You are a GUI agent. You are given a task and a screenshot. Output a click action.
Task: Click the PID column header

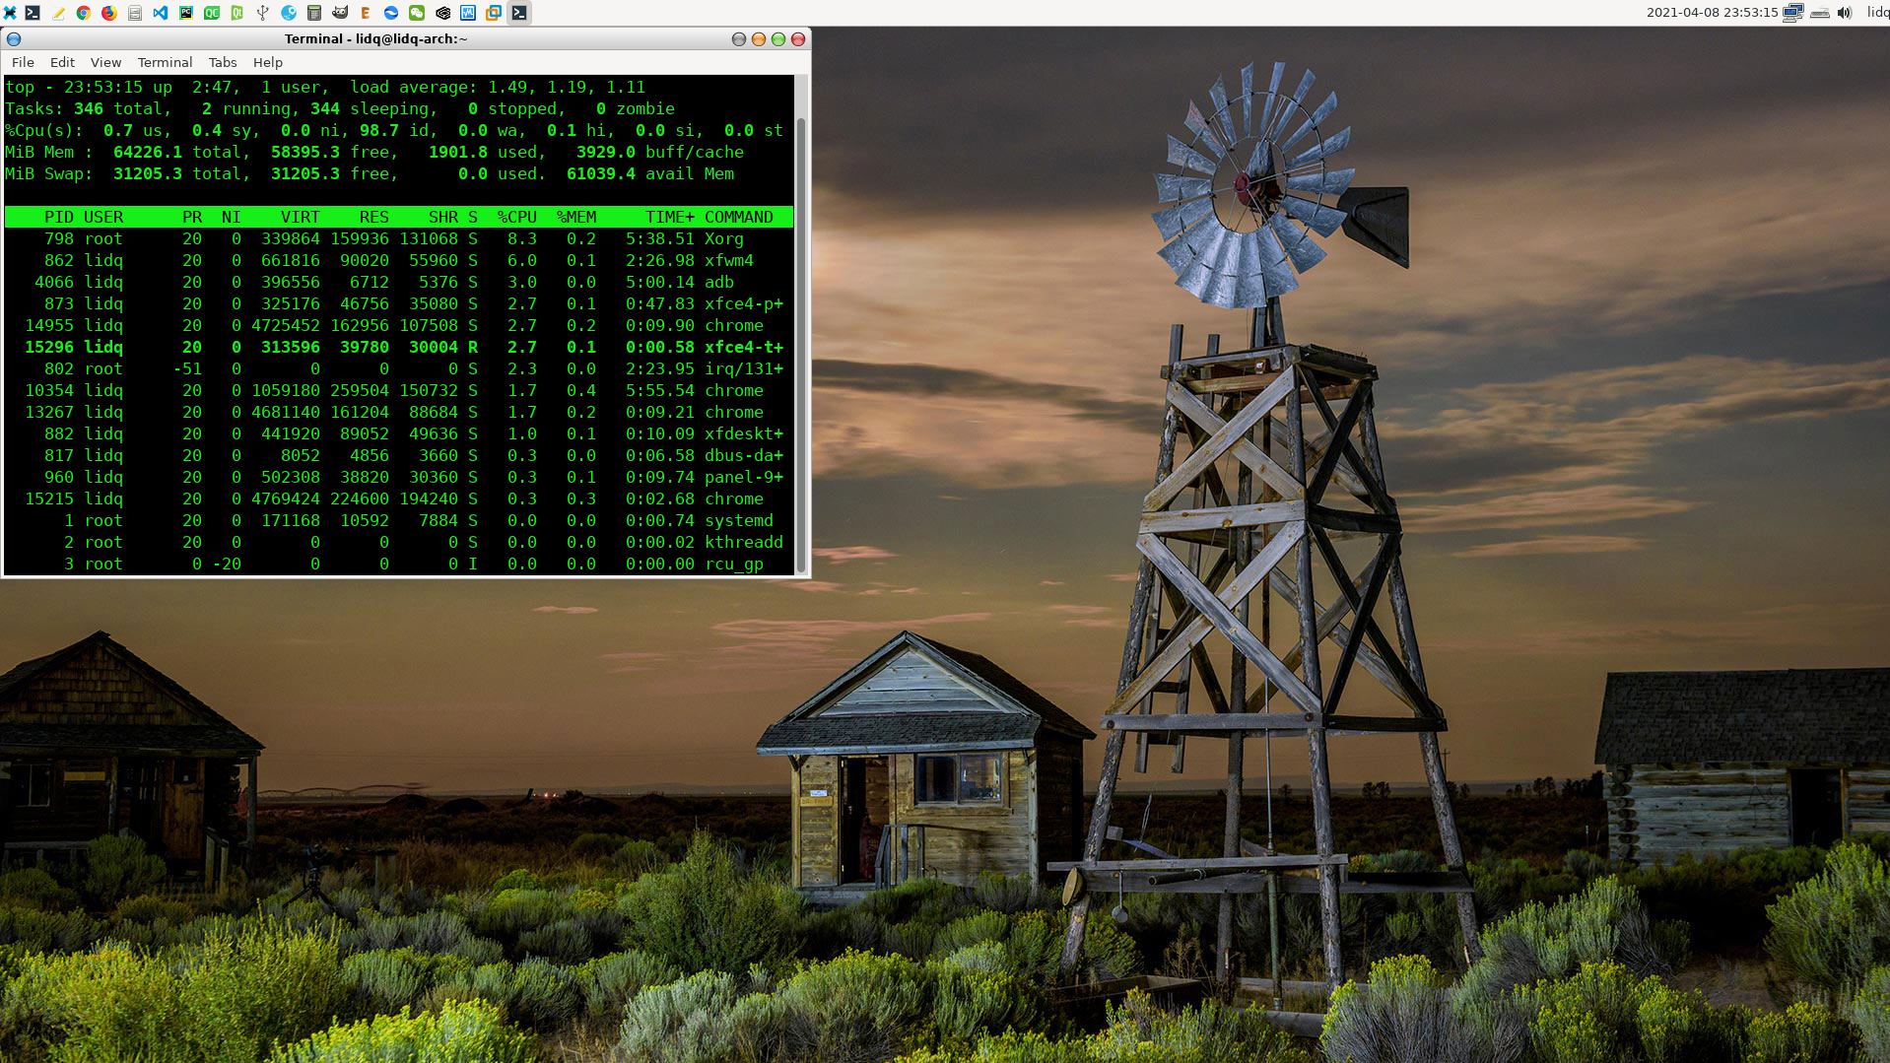click(x=59, y=217)
